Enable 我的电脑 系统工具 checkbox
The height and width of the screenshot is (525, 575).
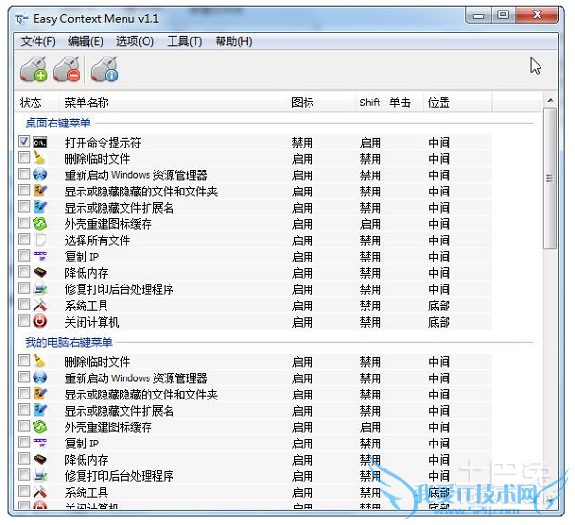tap(24, 491)
